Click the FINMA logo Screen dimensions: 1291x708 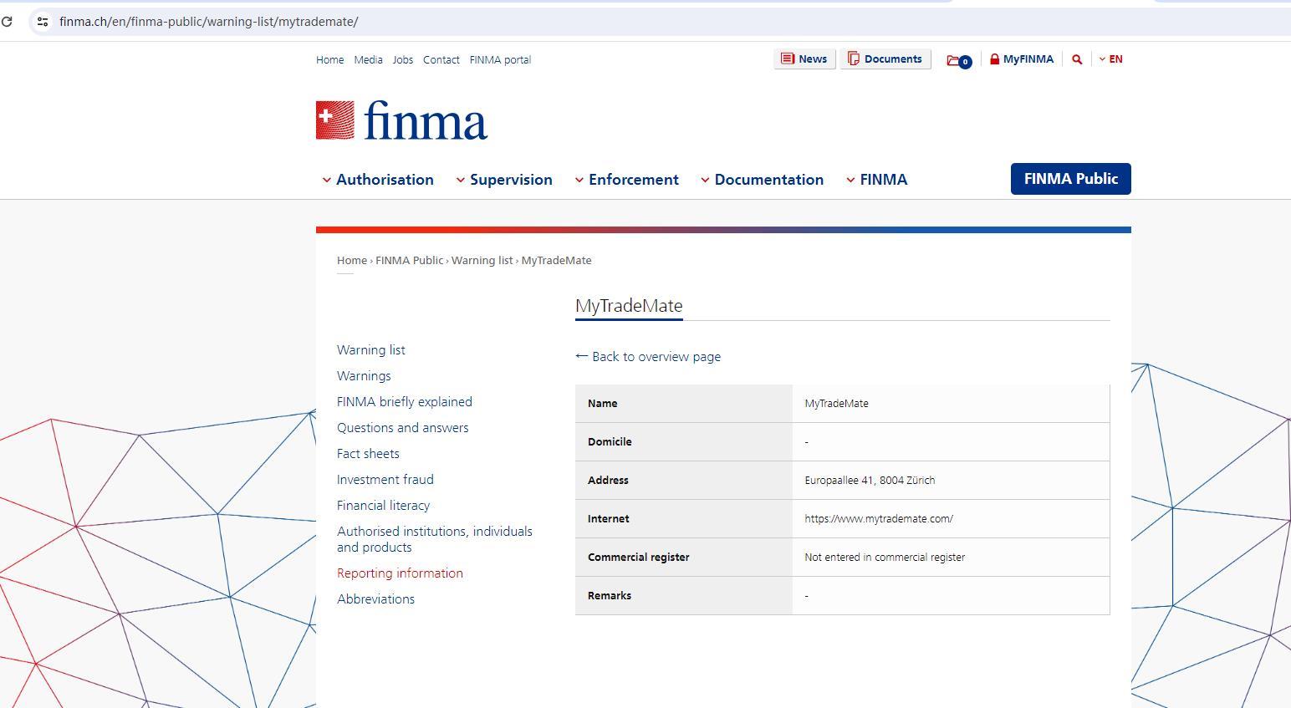click(401, 121)
